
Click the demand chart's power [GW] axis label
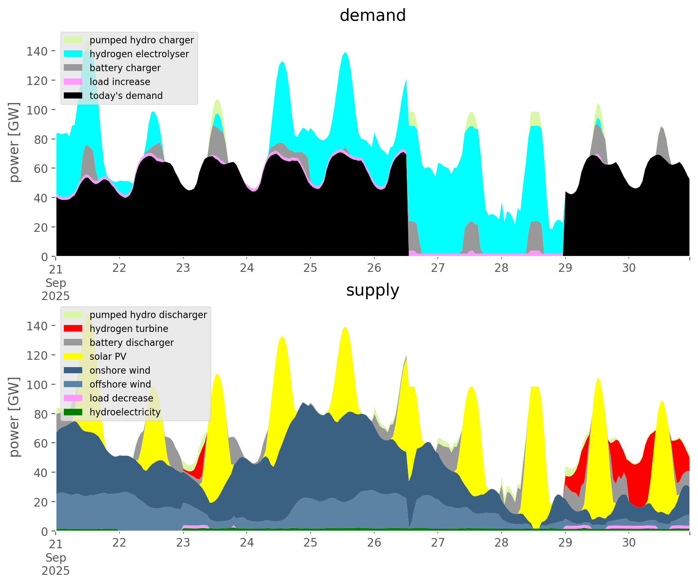point(14,142)
